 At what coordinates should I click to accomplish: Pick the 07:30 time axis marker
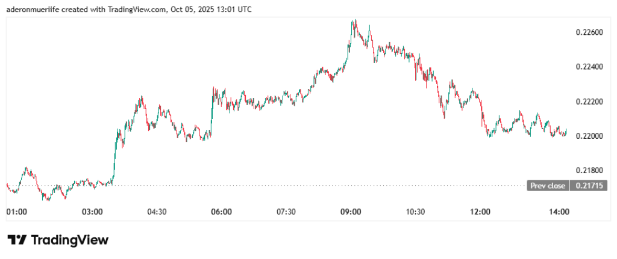click(x=286, y=212)
